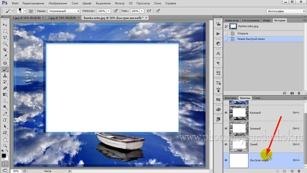Select the Eyedropper tool
Image resolution: width=307 pixels, height=173 pixels.
(5, 56)
